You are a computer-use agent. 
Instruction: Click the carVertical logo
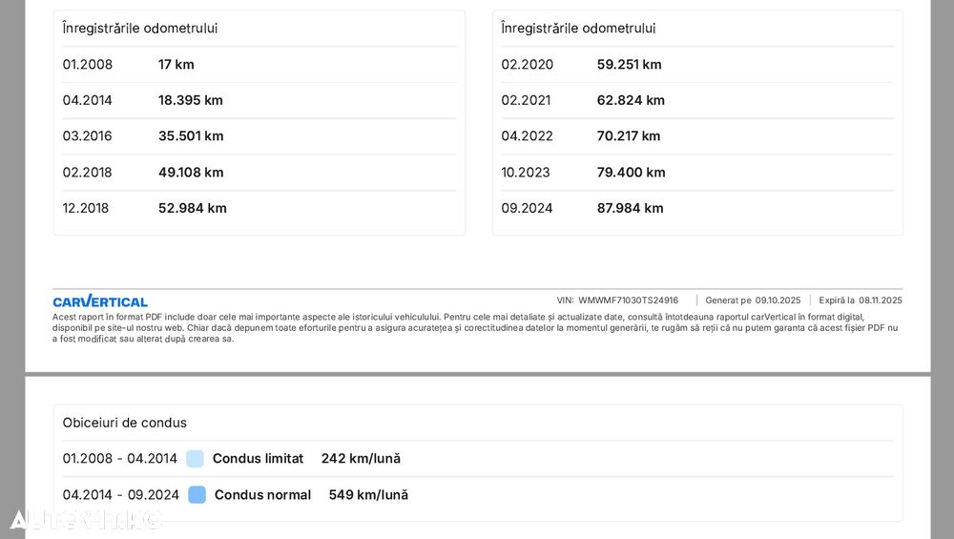coord(100,301)
